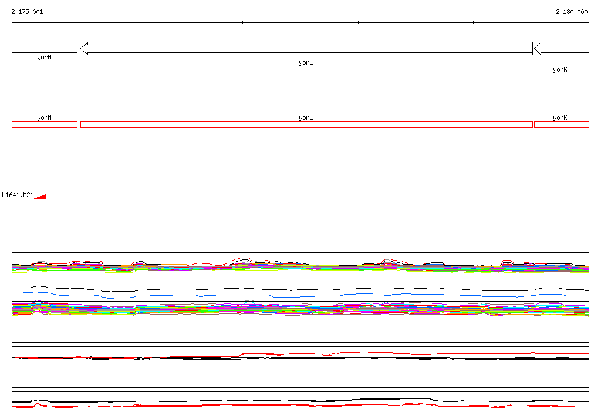Click the yorM label above red bar
Image resolution: width=601 pixels, height=419 pixels.
pyautogui.click(x=44, y=118)
